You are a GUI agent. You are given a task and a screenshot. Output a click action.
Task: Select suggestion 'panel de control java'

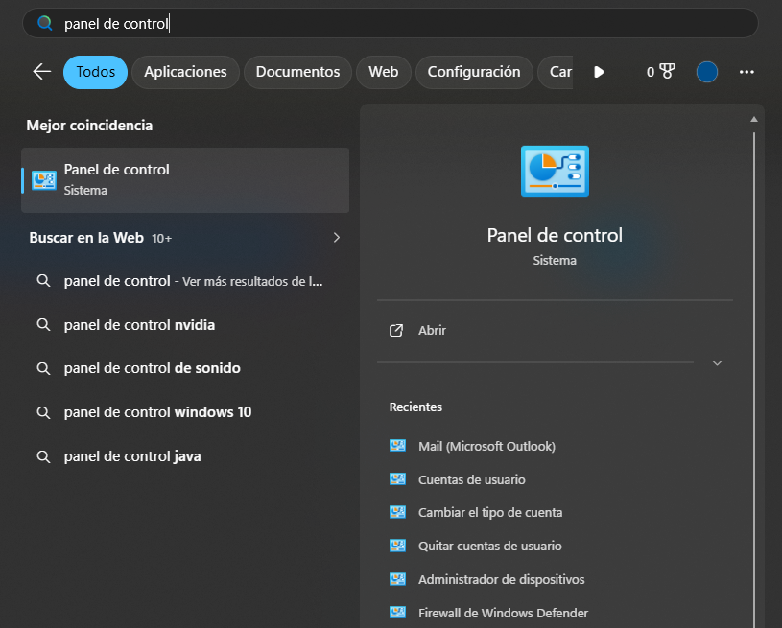click(185, 456)
